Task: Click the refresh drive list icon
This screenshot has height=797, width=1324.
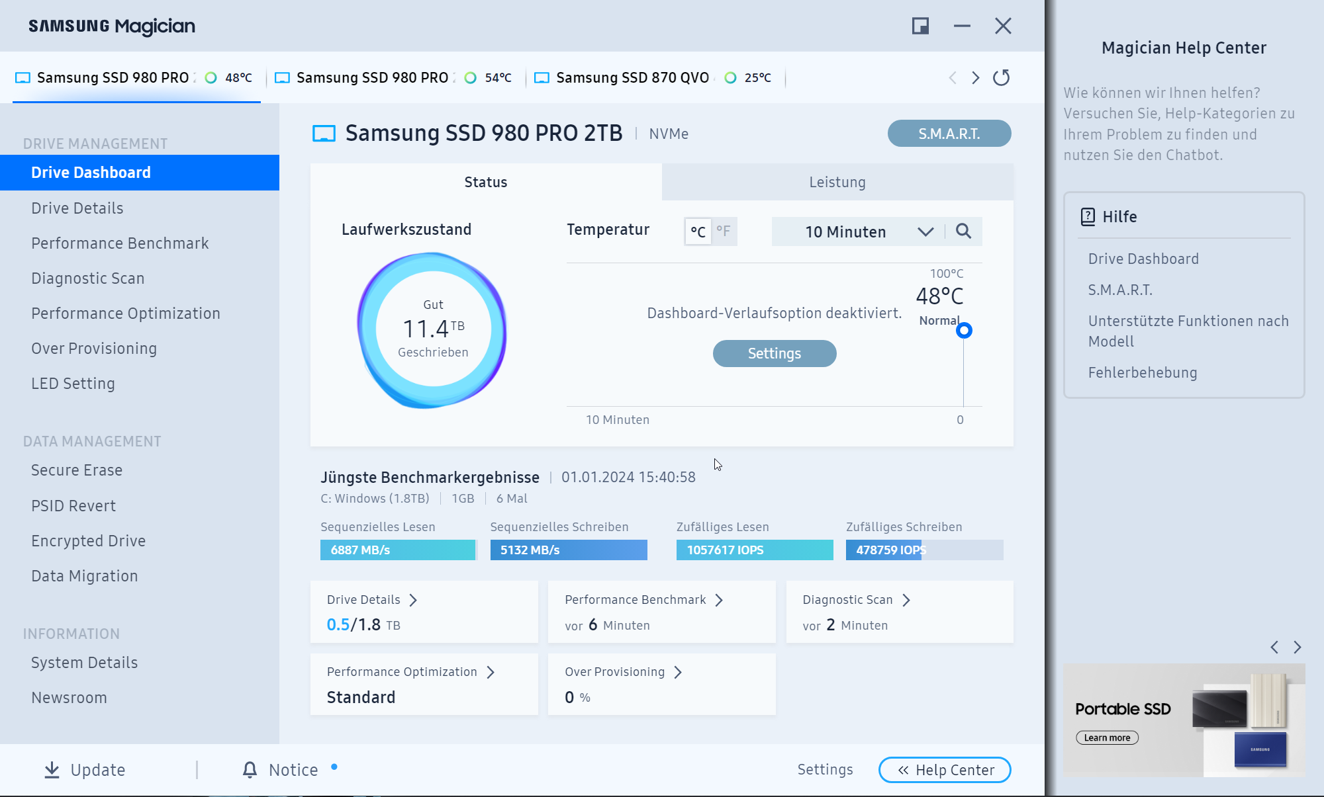Action: point(1001,78)
